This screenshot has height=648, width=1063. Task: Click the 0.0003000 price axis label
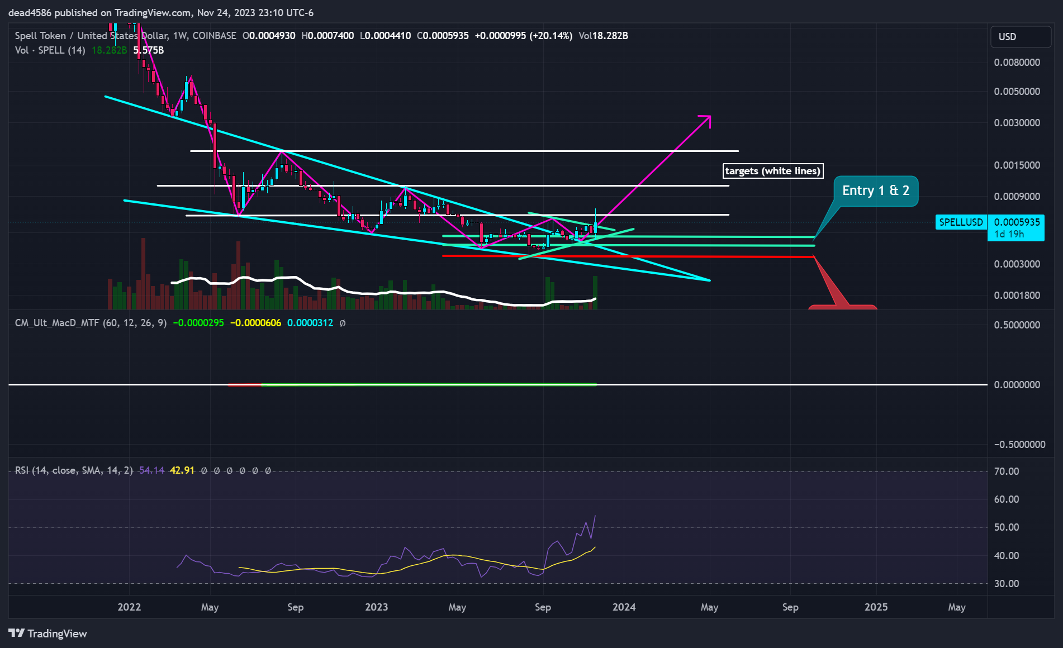pyautogui.click(x=1017, y=264)
